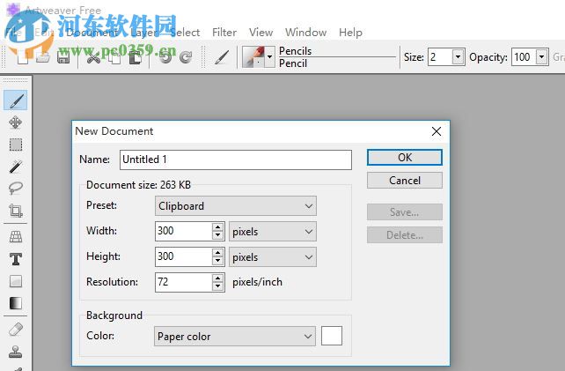Expand the Background Color dropdown
The height and width of the screenshot is (371, 565).
pyautogui.click(x=235, y=337)
